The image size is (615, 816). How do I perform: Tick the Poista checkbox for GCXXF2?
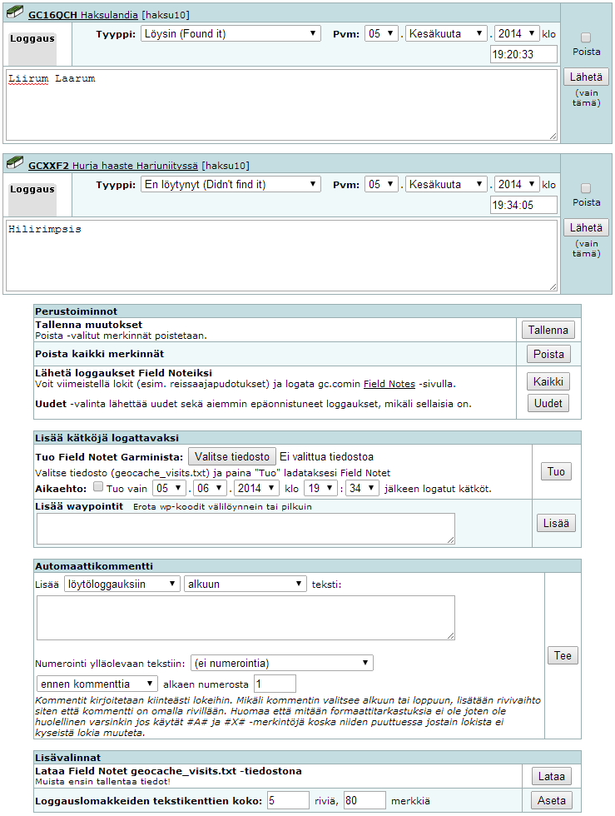(x=586, y=188)
